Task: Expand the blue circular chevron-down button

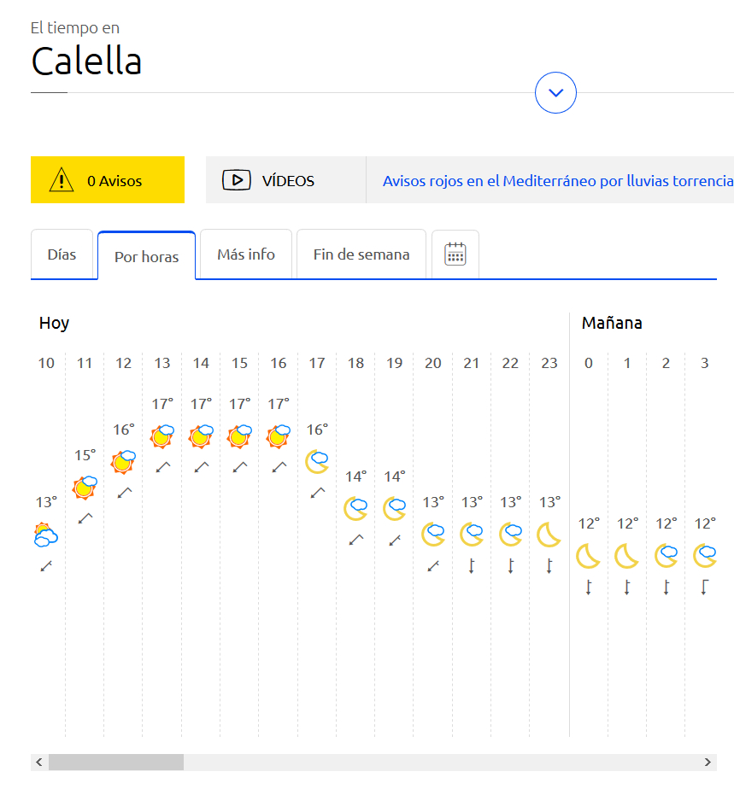Action: point(555,92)
